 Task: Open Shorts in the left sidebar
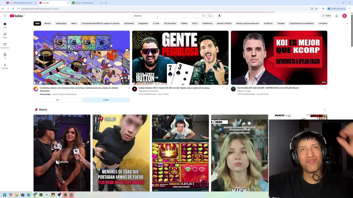(5, 35)
